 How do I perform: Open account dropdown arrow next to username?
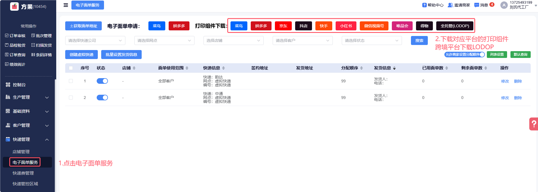pyautogui.click(x=536, y=5)
